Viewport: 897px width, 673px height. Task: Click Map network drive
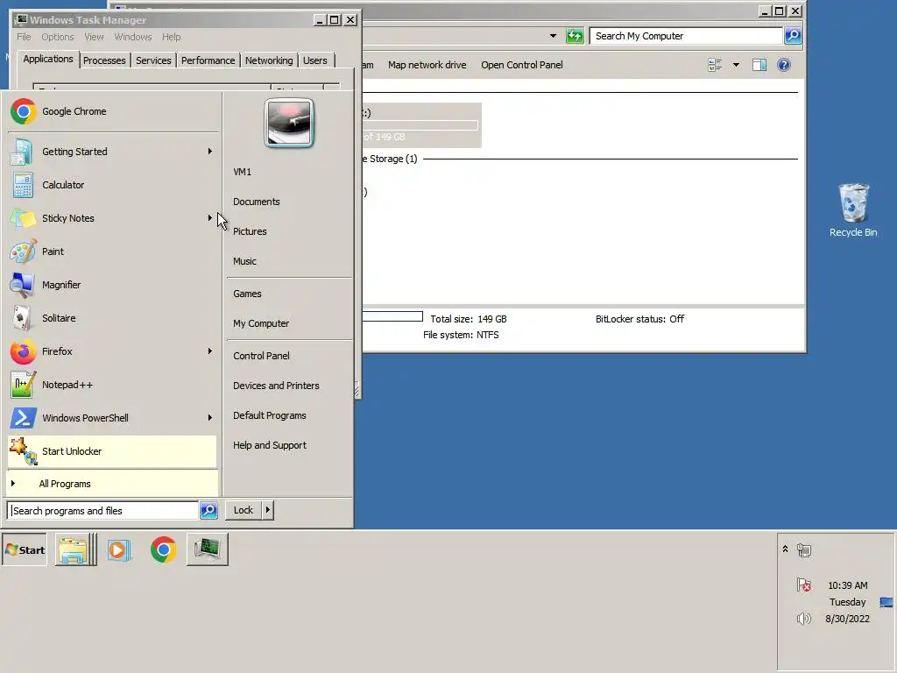[427, 65]
